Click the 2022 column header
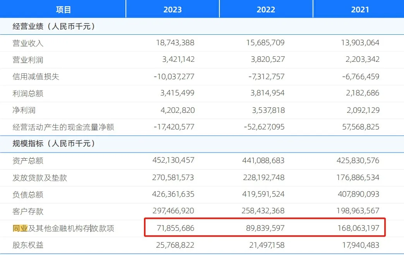The height and width of the screenshot is (255, 404). 266,10
